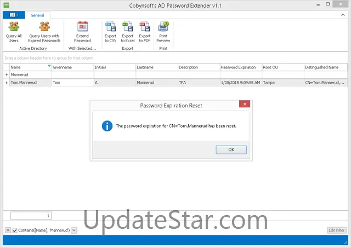351x248 pixels.
Task: Export results to CSV
Action: pyautogui.click(x=110, y=32)
